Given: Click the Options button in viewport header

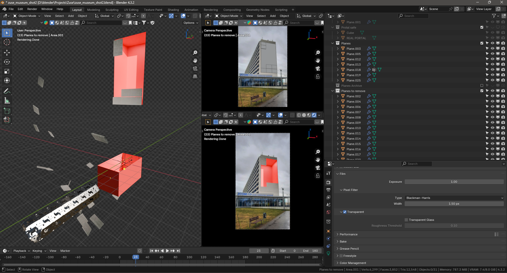Looking at the screenshot, I should pyautogui.click(x=191, y=23).
